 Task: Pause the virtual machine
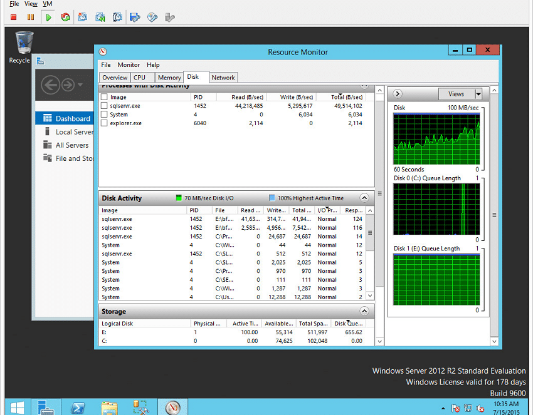(x=31, y=17)
